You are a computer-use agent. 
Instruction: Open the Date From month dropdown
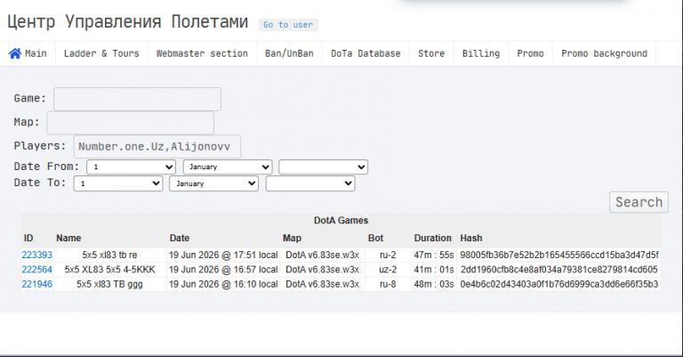pos(228,167)
